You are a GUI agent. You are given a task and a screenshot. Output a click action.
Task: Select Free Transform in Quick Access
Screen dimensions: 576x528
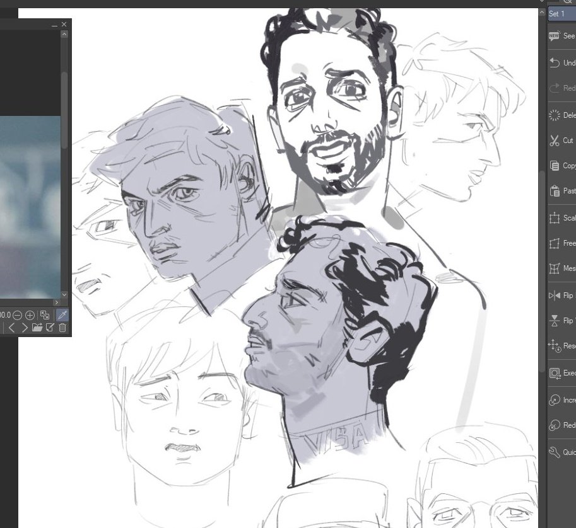click(x=561, y=243)
